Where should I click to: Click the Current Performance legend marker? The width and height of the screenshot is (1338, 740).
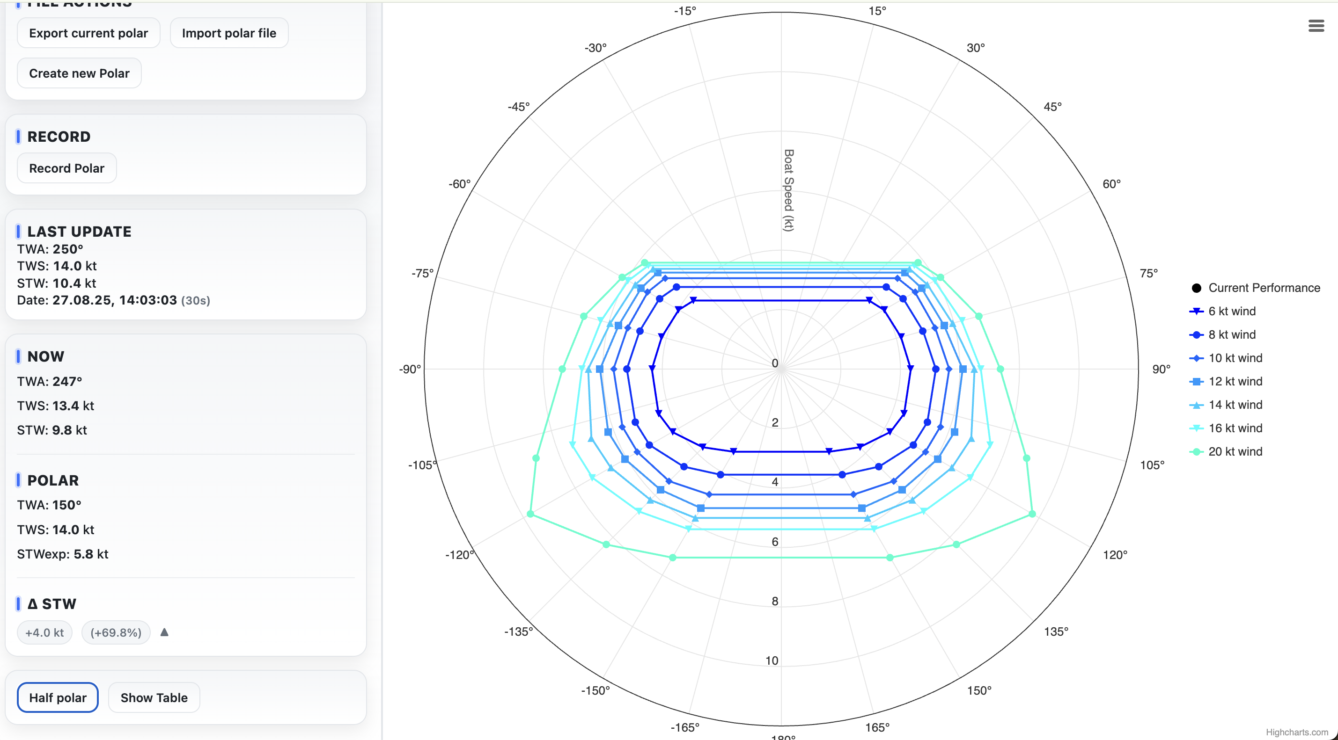click(x=1196, y=288)
